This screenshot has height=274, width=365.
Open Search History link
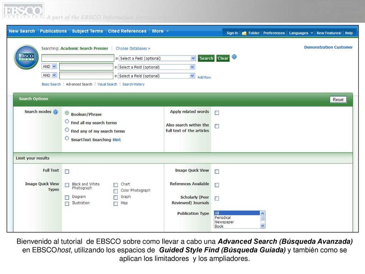tap(133, 84)
